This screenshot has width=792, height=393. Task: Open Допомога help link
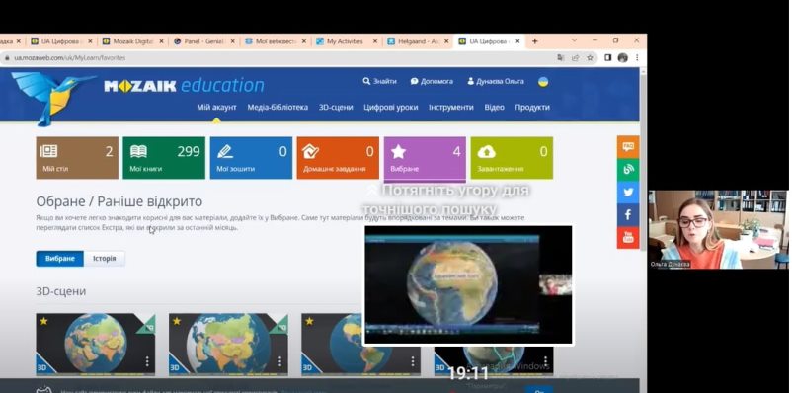coord(432,81)
